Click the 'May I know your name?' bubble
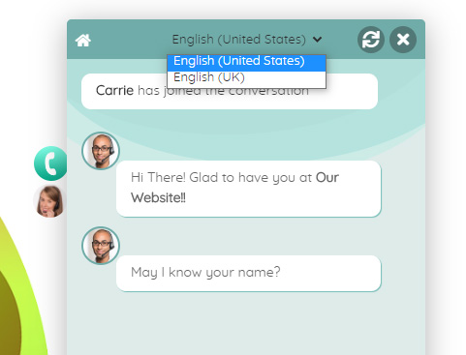The width and height of the screenshot is (466, 355). click(248, 274)
